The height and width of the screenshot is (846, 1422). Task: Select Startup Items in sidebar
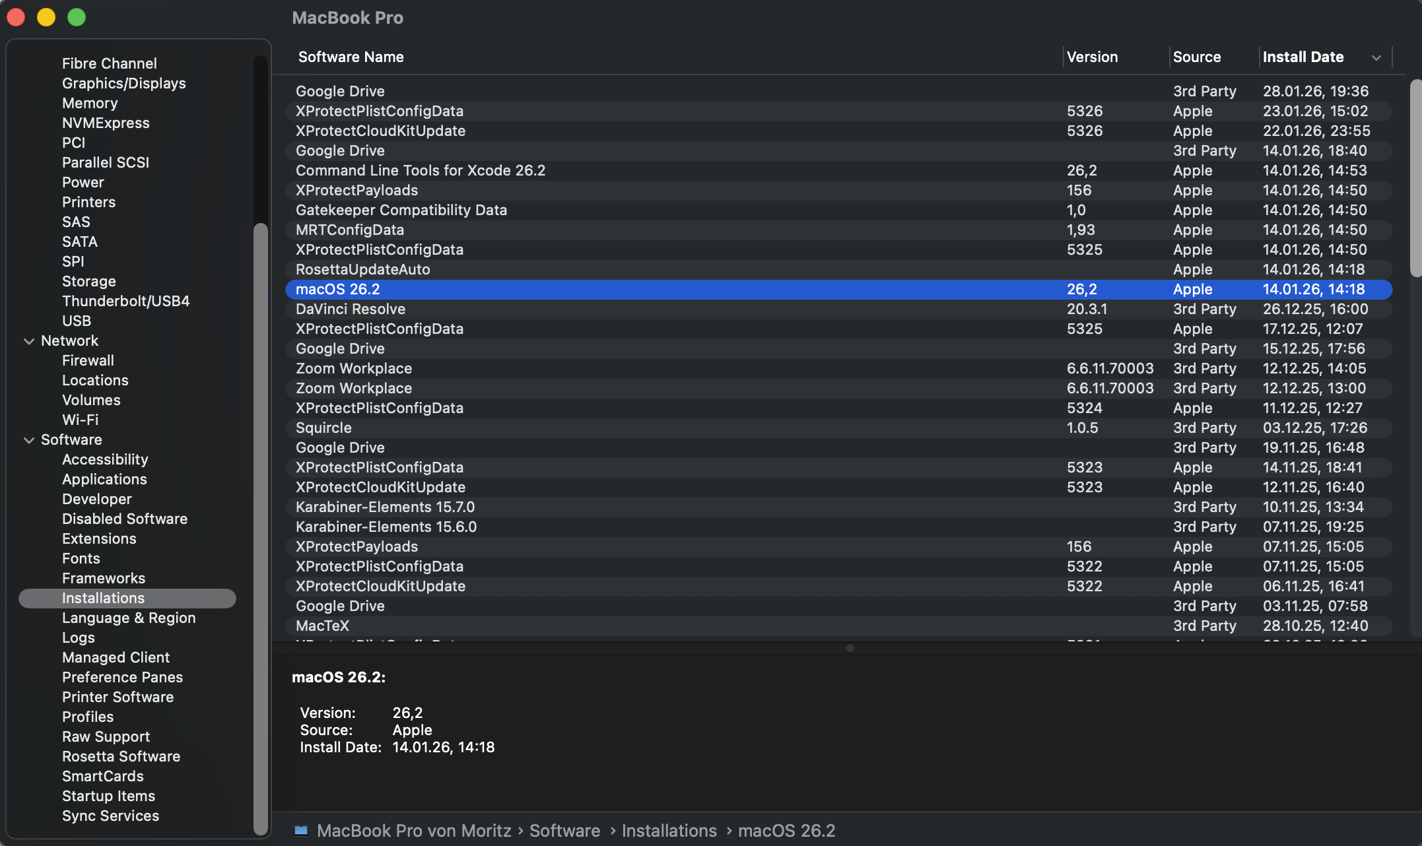click(x=108, y=796)
